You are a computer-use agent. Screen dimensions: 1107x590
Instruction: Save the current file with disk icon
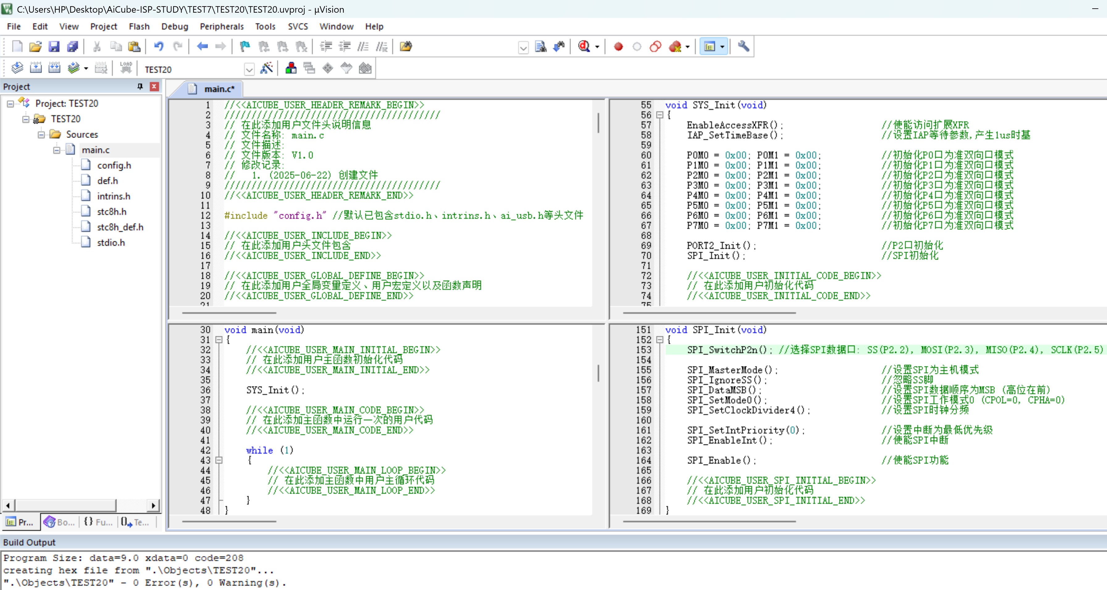pos(54,46)
